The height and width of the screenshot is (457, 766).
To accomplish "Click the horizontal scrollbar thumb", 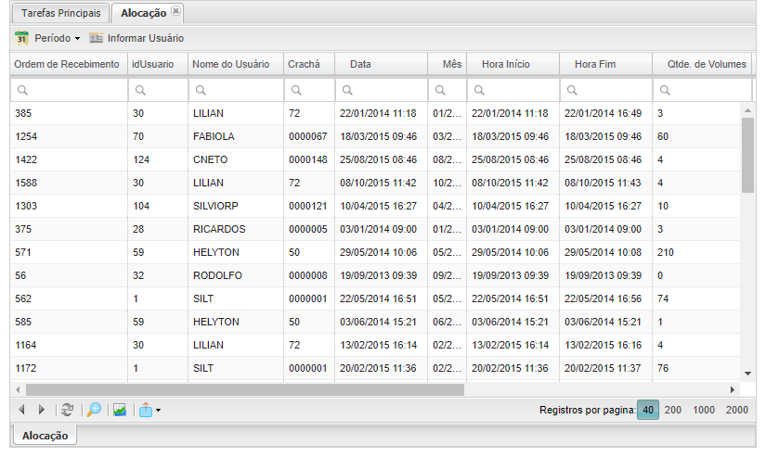I will tap(245, 389).
